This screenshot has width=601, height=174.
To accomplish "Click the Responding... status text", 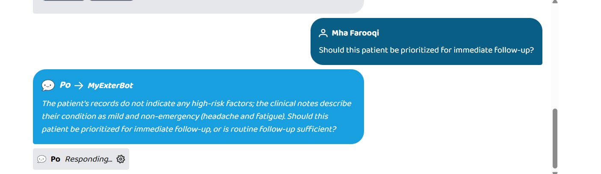I will click(89, 159).
